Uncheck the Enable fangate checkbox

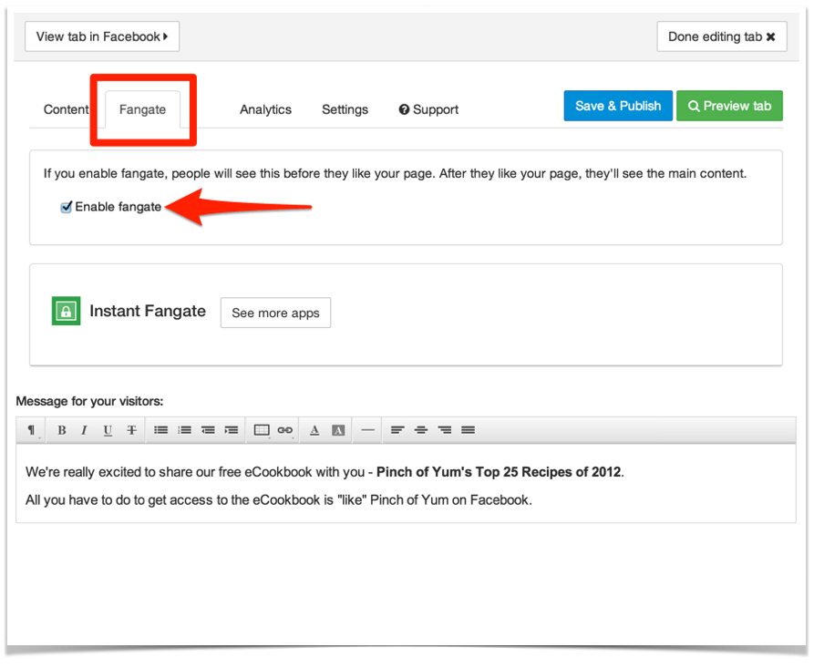point(67,208)
